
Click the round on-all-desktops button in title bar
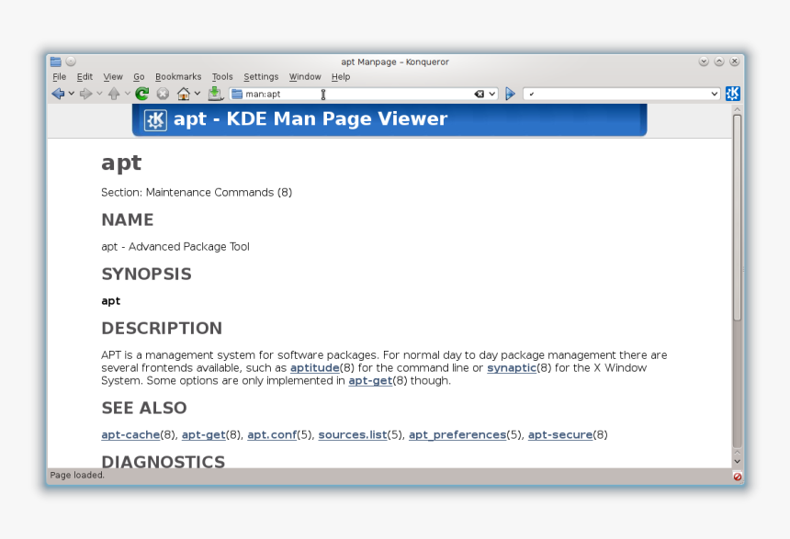click(71, 62)
